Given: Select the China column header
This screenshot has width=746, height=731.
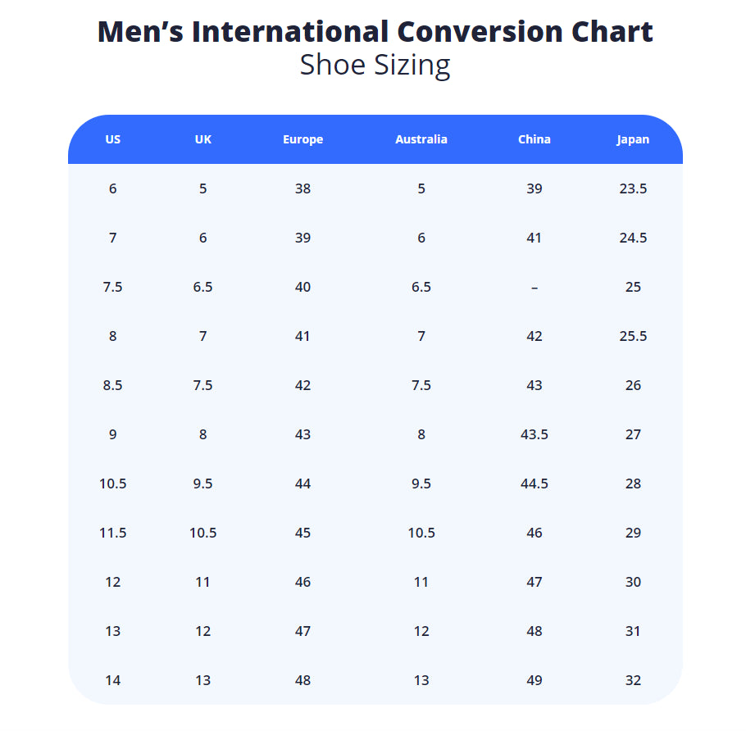Looking at the screenshot, I should [534, 139].
